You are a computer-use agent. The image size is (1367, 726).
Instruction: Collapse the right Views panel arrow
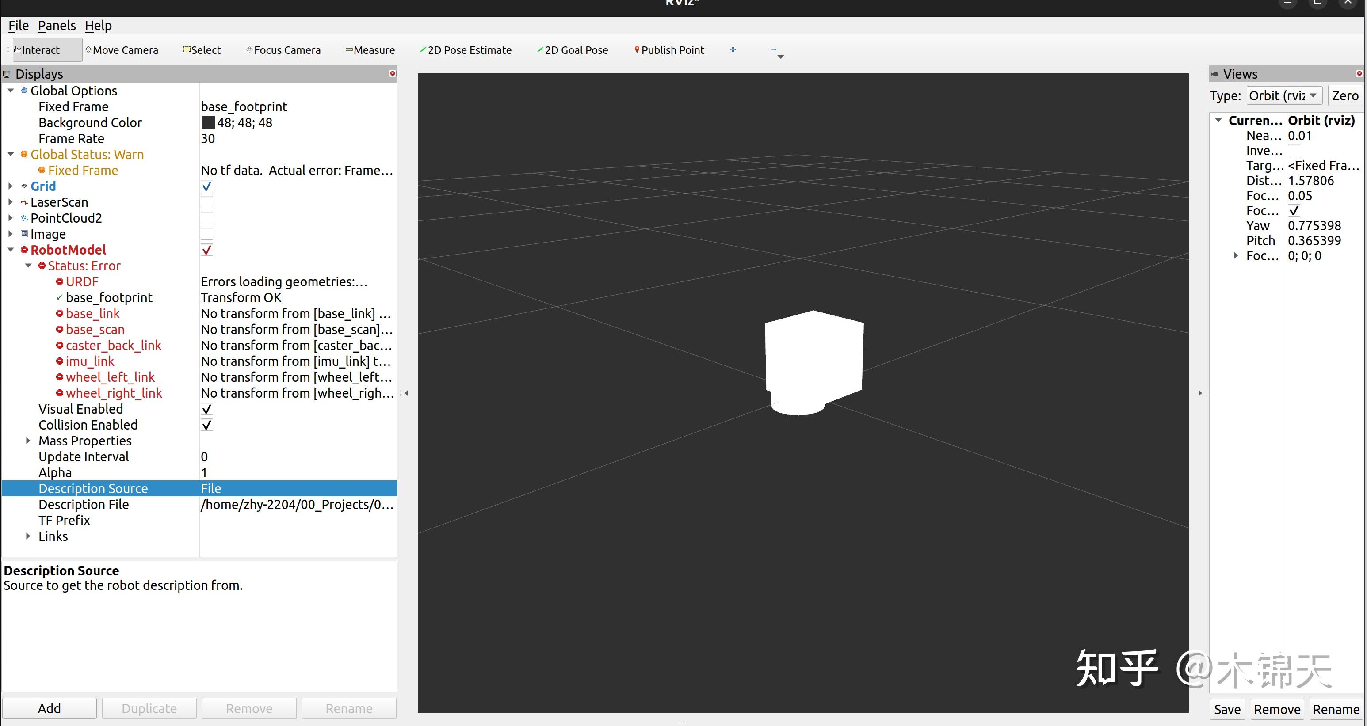pyautogui.click(x=1200, y=393)
